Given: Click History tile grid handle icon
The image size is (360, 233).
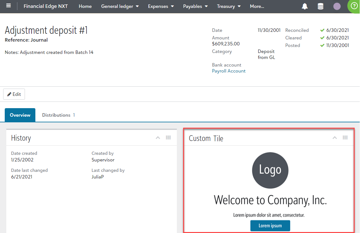Looking at the screenshot, I should click(x=168, y=138).
